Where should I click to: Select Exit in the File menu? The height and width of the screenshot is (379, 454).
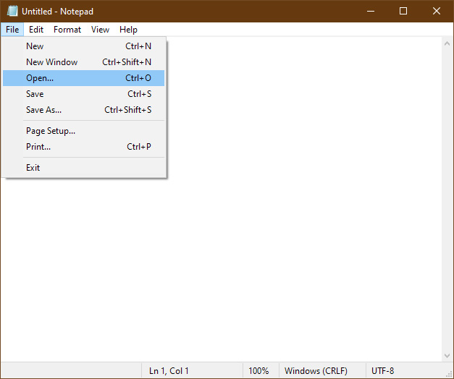pos(84,168)
